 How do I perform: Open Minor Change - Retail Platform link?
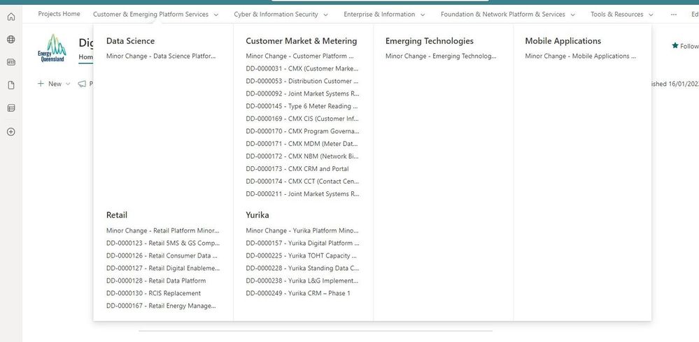click(x=163, y=230)
